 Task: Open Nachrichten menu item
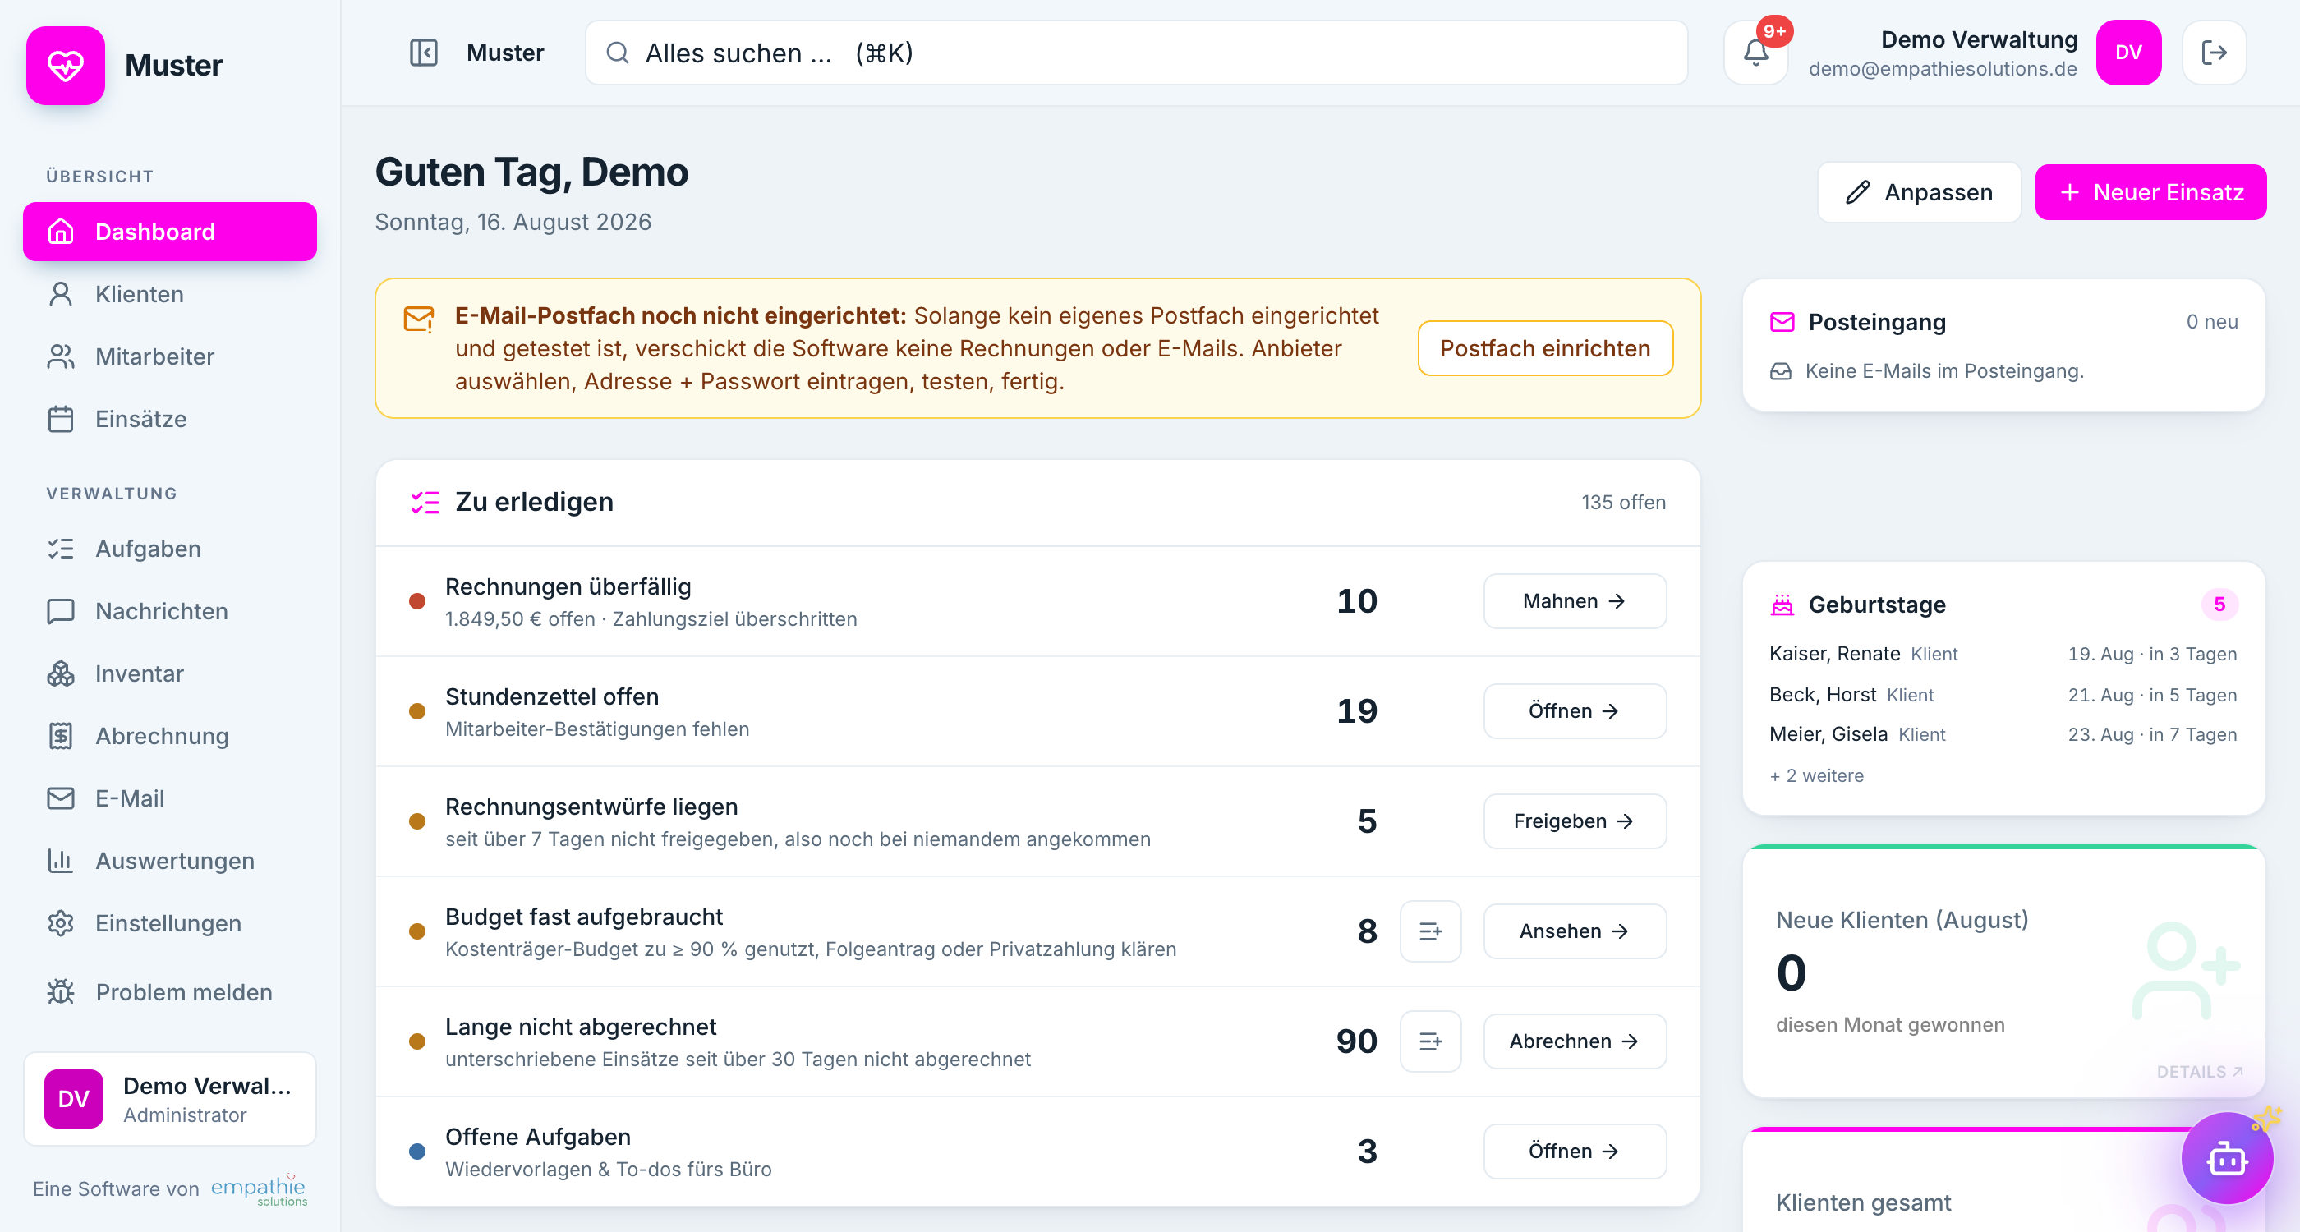click(170, 612)
